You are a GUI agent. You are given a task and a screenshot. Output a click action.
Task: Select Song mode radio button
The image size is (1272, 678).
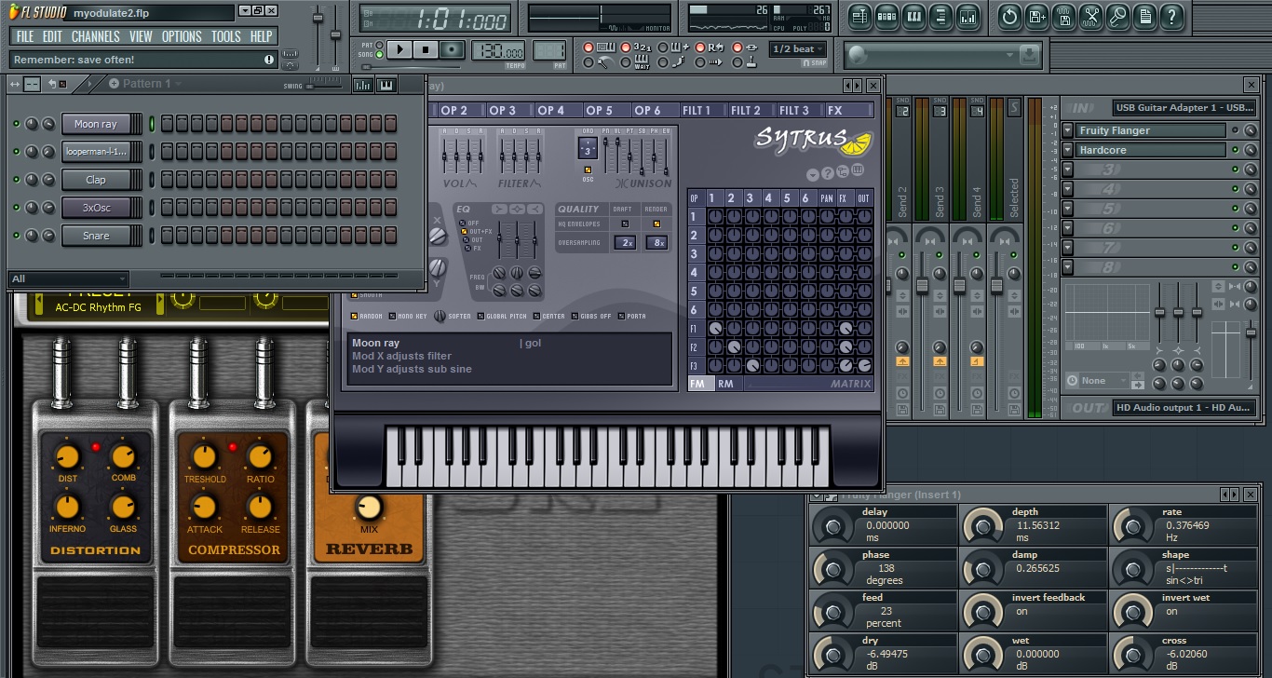380,55
